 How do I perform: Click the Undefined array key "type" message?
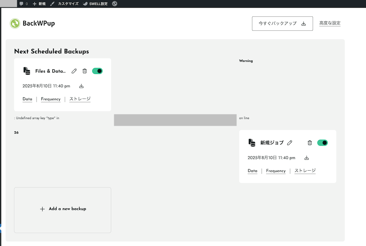tap(37, 118)
